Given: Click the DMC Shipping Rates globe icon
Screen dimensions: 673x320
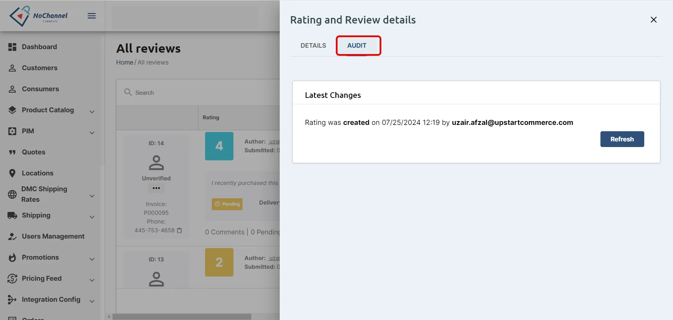Looking at the screenshot, I should click(x=12, y=194).
